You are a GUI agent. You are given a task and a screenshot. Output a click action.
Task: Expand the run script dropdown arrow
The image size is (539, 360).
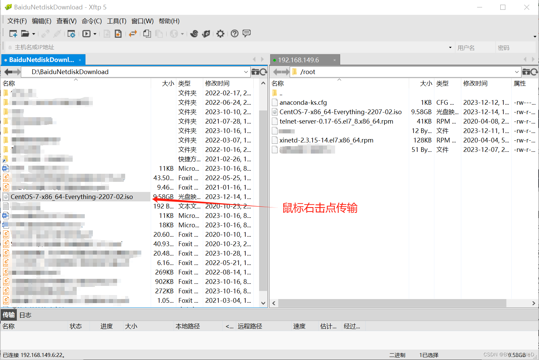pyautogui.click(x=95, y=34)
